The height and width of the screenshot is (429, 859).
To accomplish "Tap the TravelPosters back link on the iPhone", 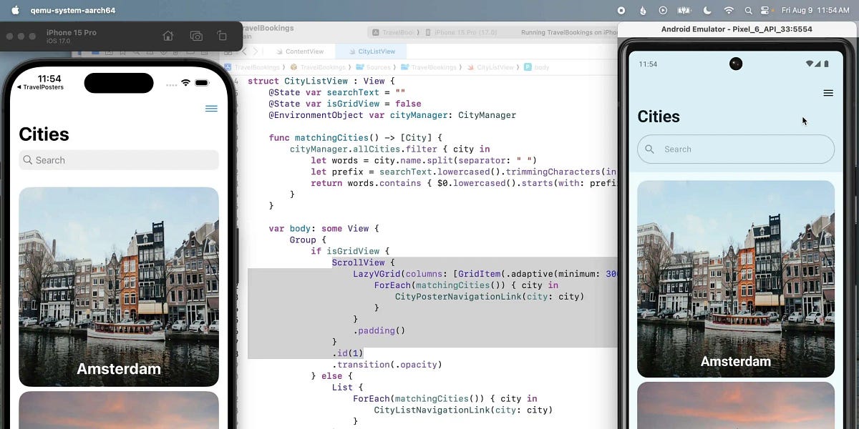I will (40, 87).
